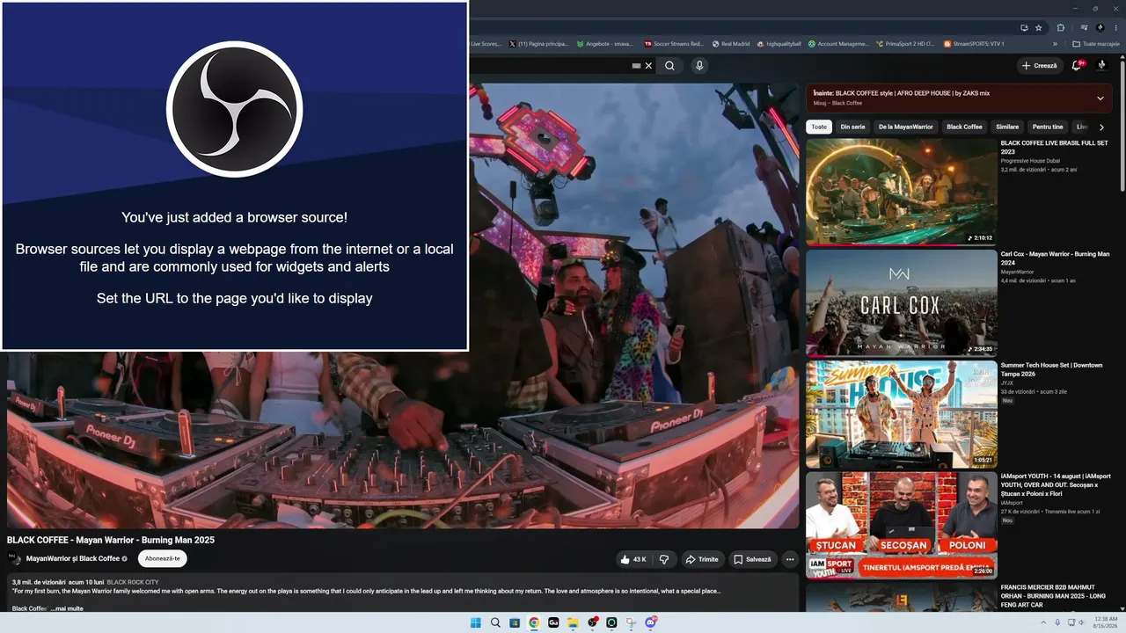Open the 'Account Manageme...' bookmark
This screenshot has width=1126, height=633.
point(838,43)
